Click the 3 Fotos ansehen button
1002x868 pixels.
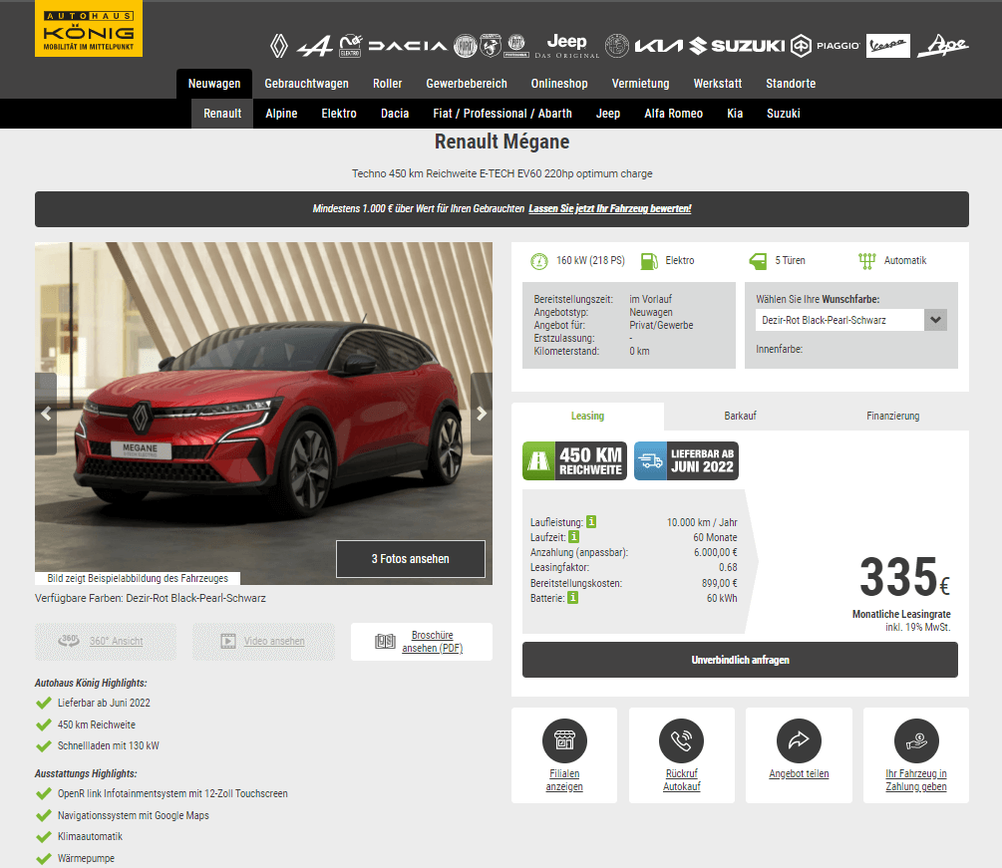tap(410, 559)
